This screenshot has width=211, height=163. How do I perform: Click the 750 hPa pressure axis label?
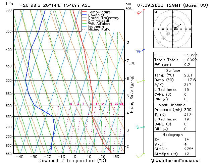pos(9,137)
